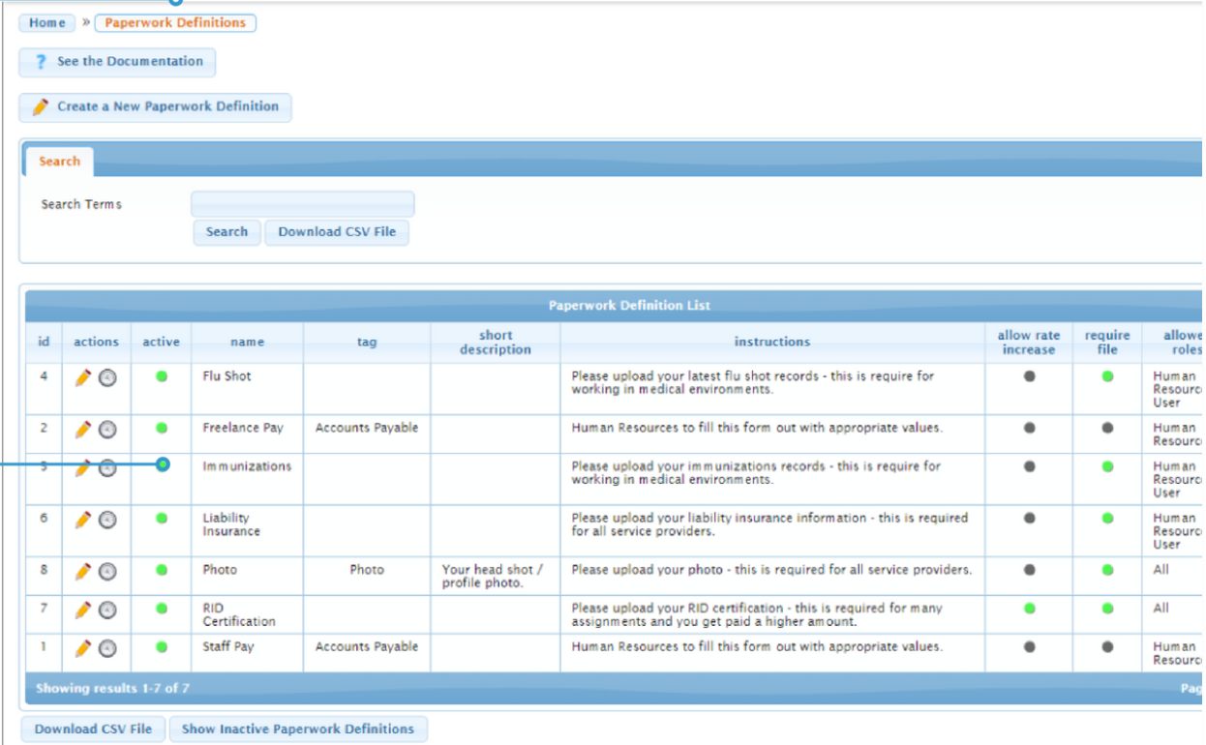Toggle the active dot for RID Certification
Viewport: 1206px width, 745px height.
[162, 609]
